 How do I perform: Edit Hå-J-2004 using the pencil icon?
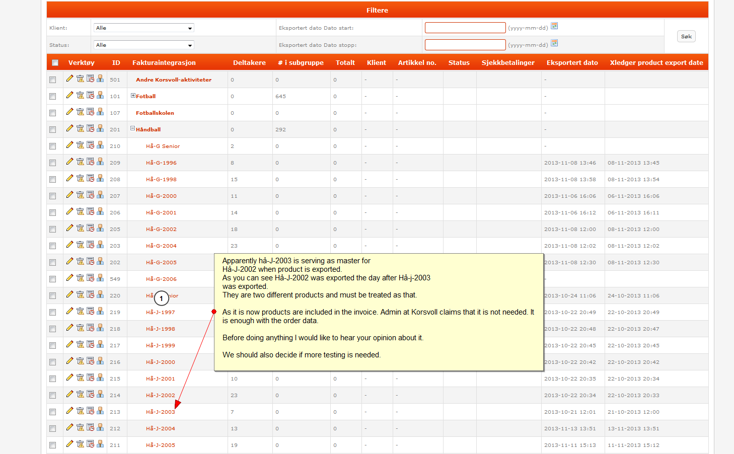(x=69, y=427)
